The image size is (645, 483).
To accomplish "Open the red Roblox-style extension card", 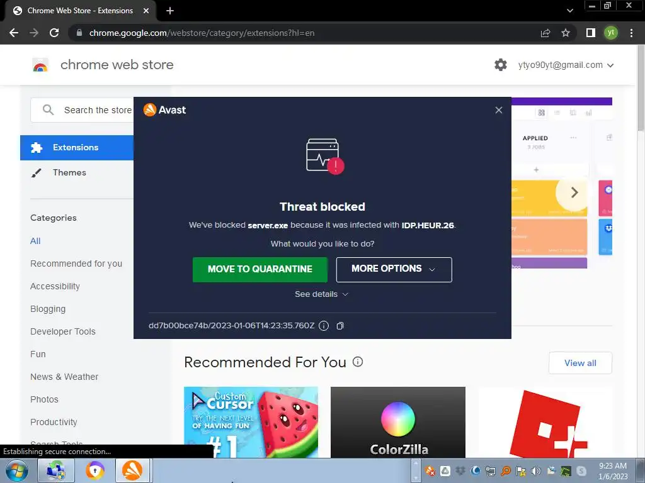I will click(x=545, y=422).
